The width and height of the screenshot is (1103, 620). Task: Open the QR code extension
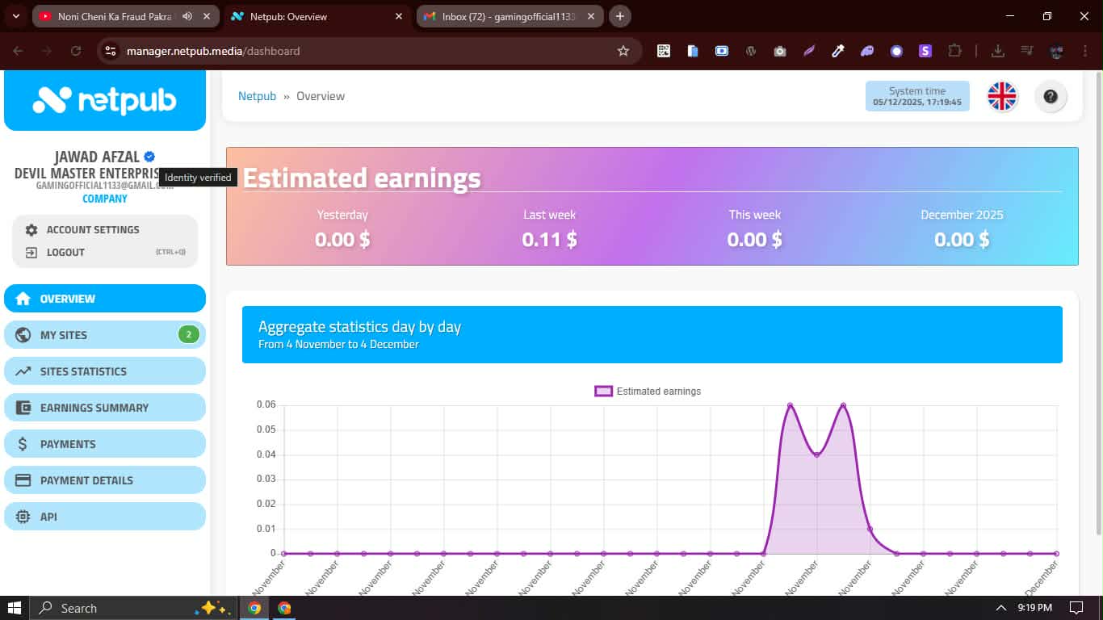coord(664,51)
